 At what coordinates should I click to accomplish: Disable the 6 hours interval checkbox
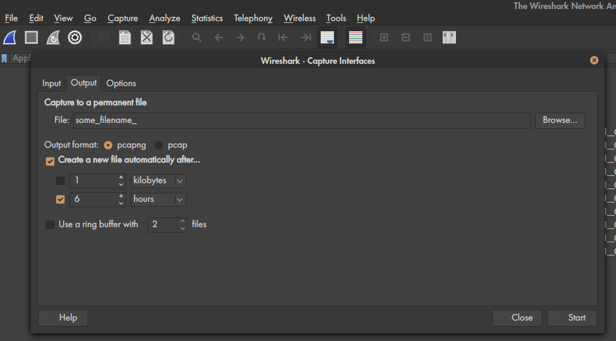[x=60, y=199]
